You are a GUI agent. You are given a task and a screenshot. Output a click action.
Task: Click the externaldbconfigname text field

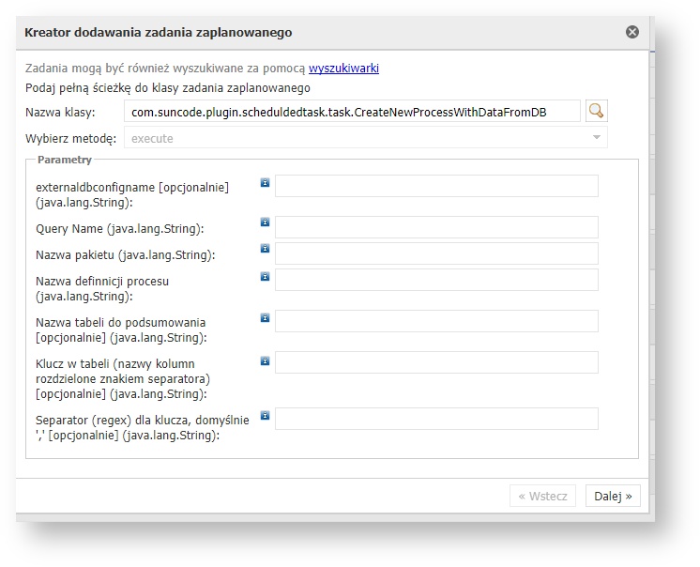[436, 186]
